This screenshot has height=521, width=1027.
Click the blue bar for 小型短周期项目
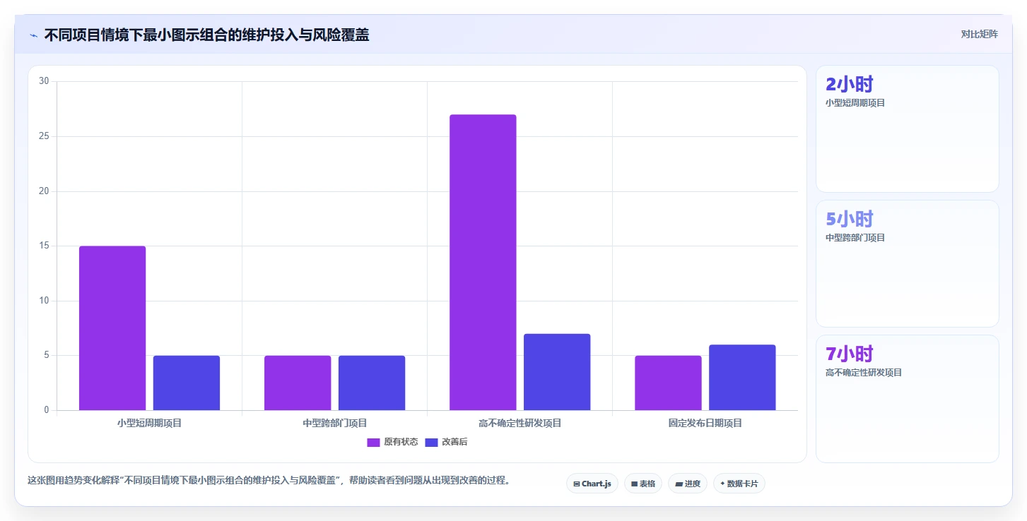point(187,383)
